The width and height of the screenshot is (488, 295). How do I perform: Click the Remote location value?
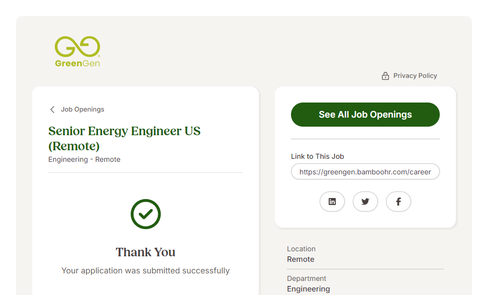point(301,259)
